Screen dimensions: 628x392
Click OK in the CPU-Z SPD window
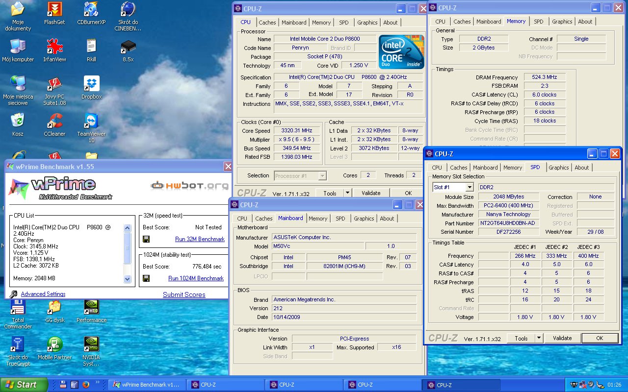point(600,338)
